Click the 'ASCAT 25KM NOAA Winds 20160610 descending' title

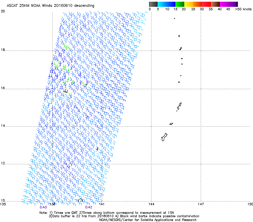pyautogui.click(x=50, y=6)
